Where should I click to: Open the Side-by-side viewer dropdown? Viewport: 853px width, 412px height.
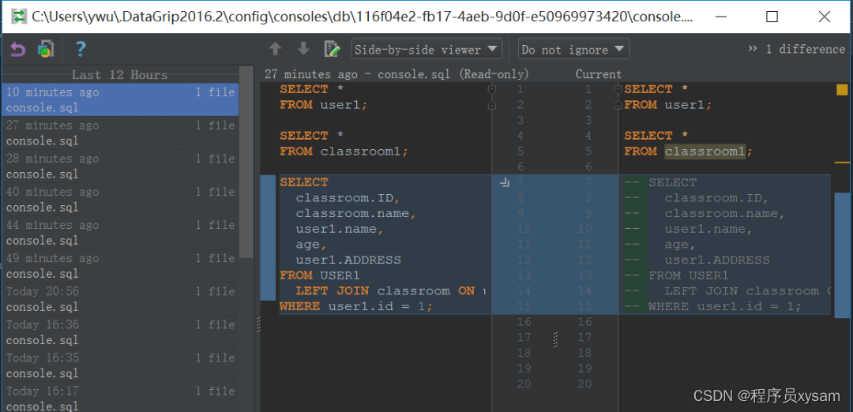426,50
